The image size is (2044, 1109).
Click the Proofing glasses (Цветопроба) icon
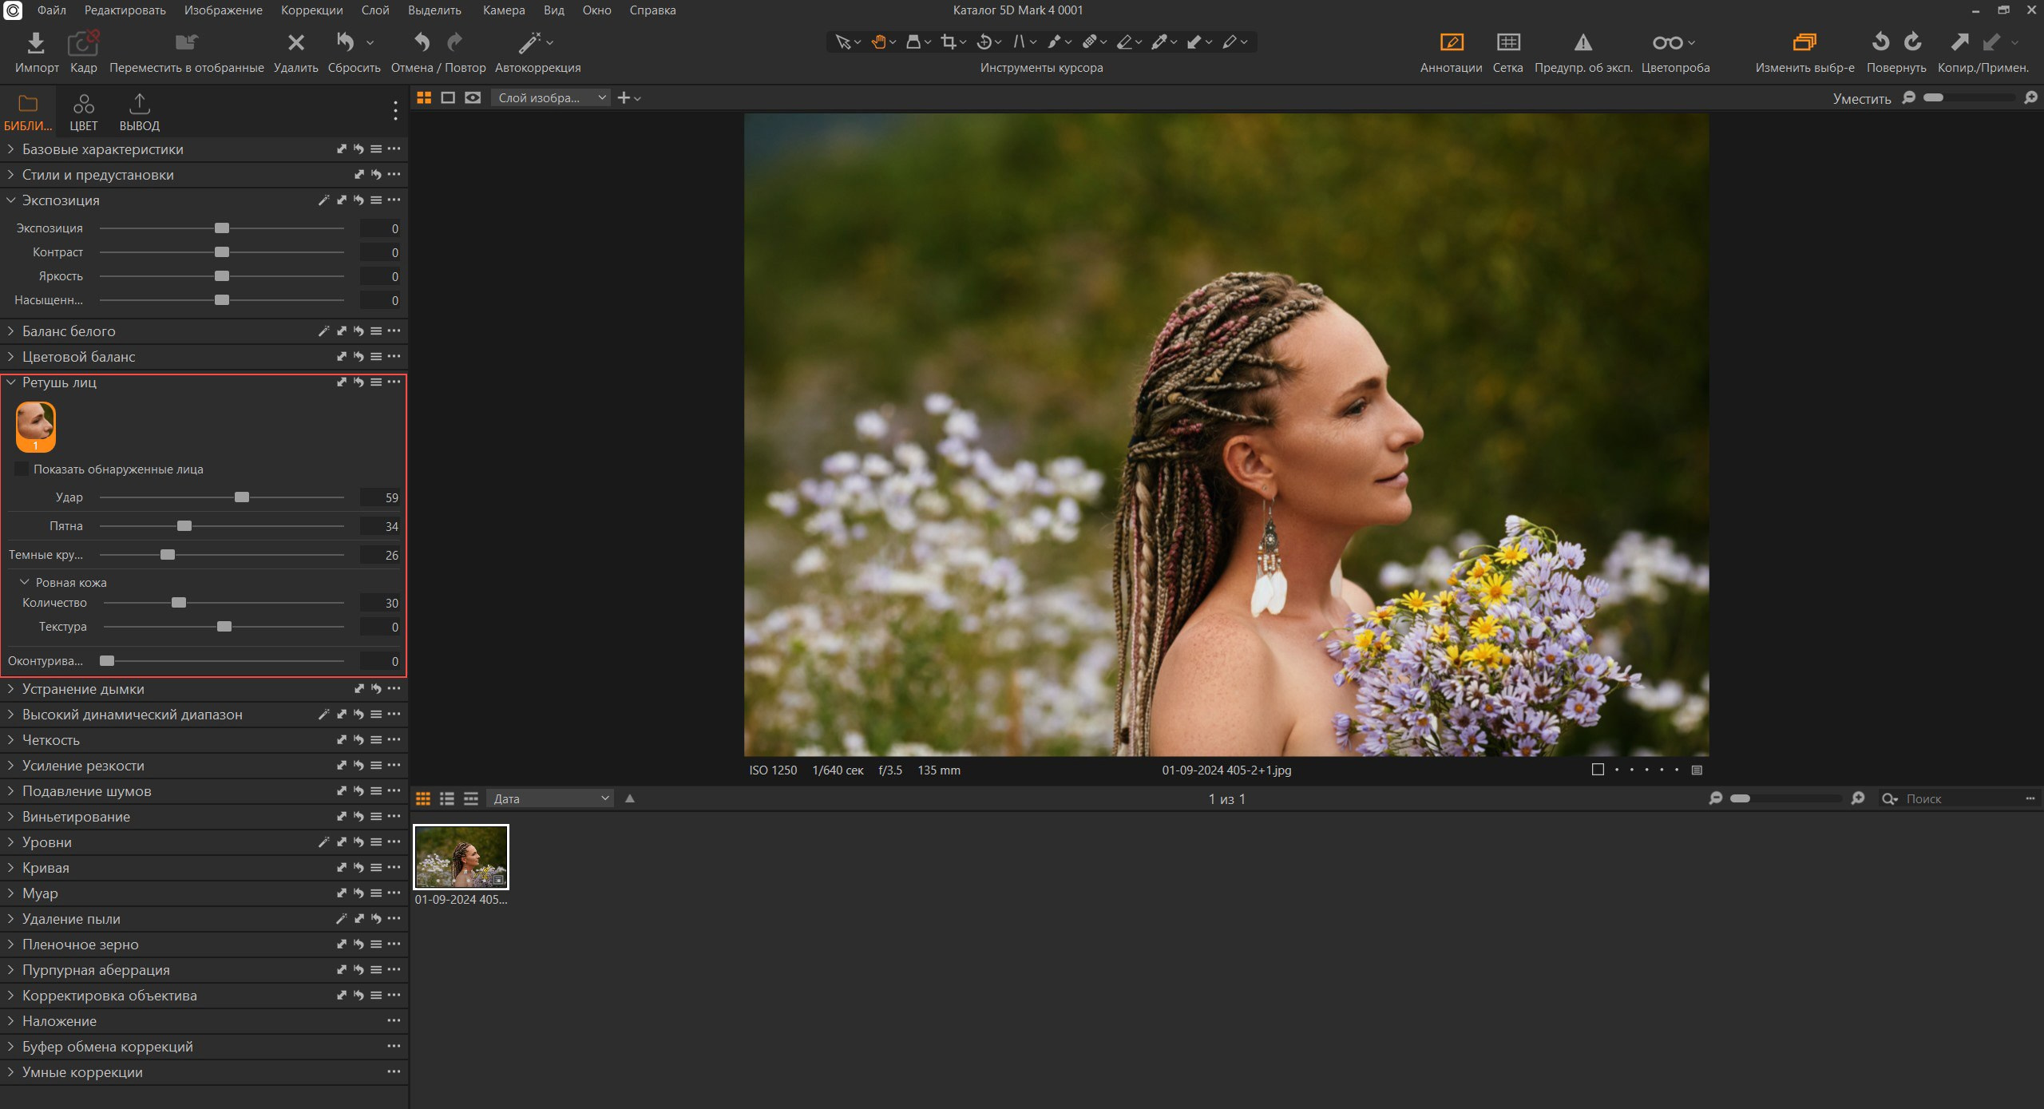[x=1667, y=43]
